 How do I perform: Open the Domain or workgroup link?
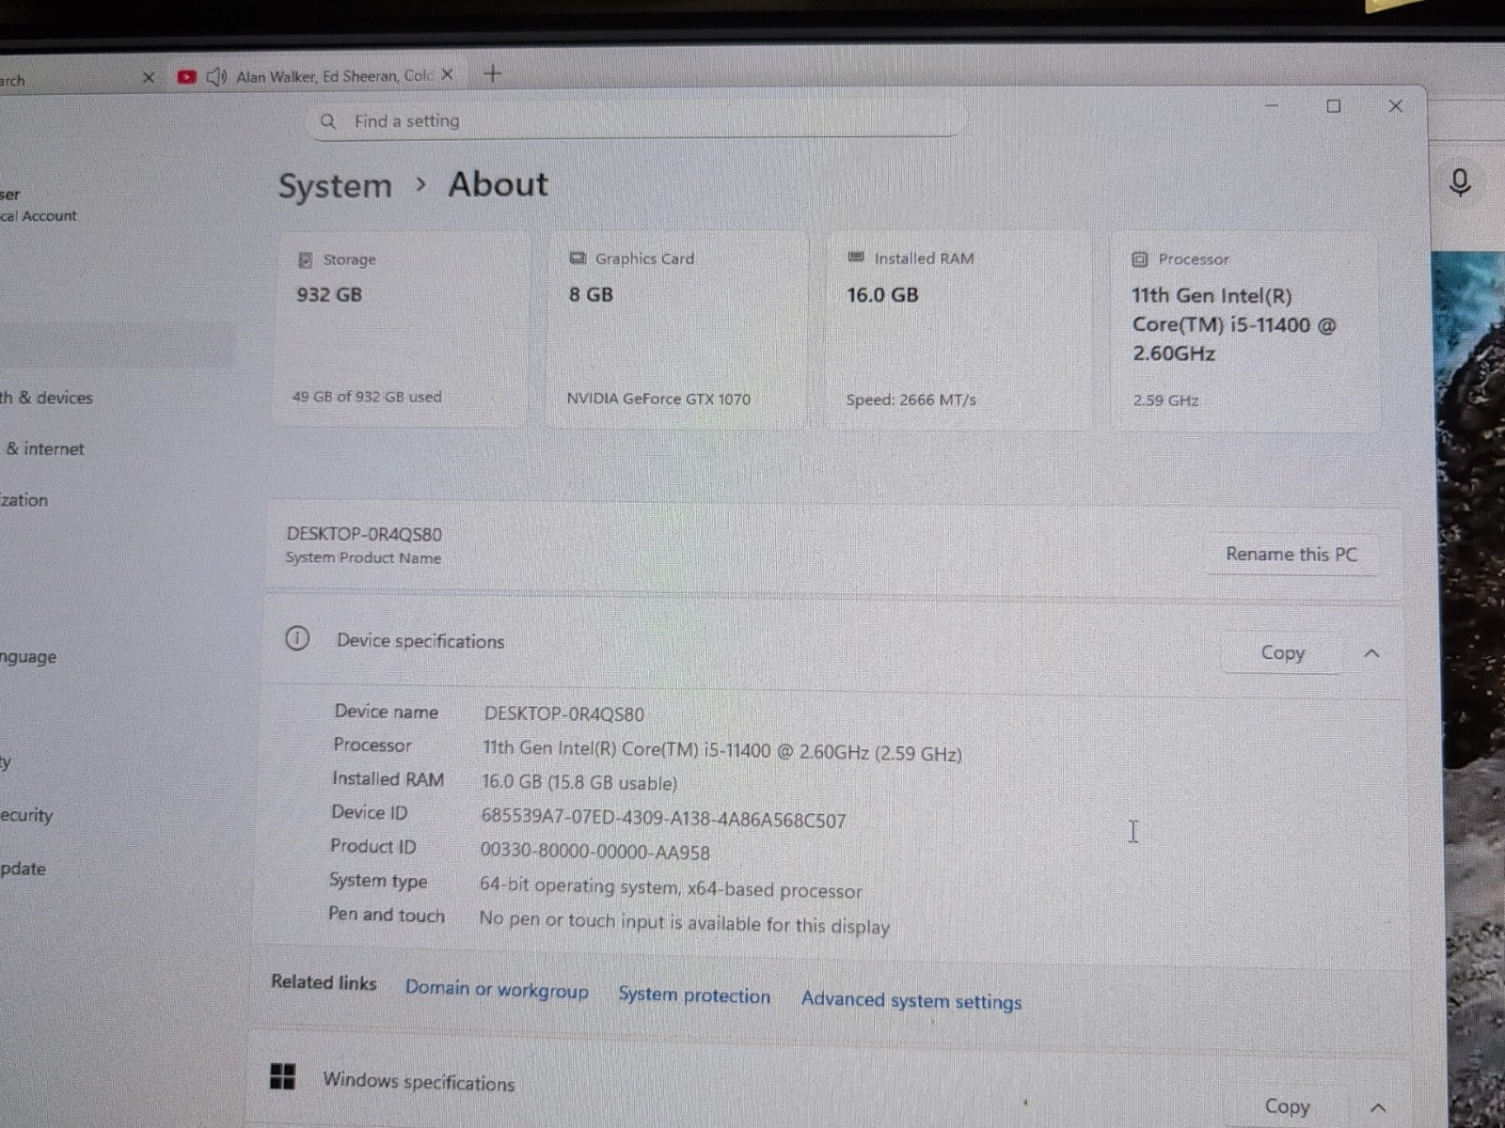497,990
